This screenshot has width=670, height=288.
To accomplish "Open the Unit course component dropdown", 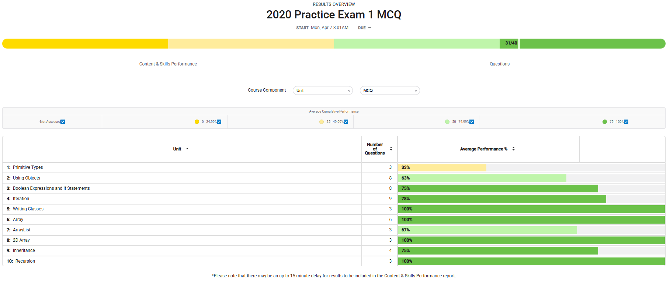I will [x=323, y=90].
